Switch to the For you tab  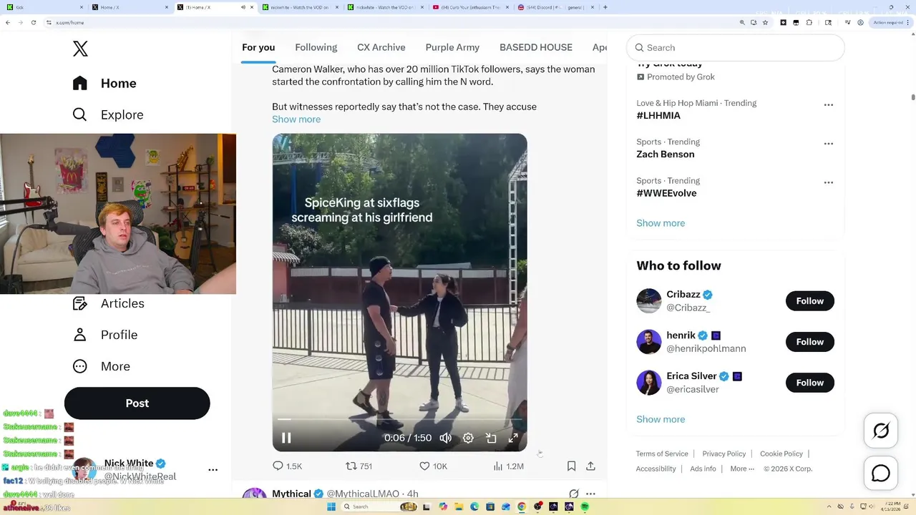pos(258,47)
